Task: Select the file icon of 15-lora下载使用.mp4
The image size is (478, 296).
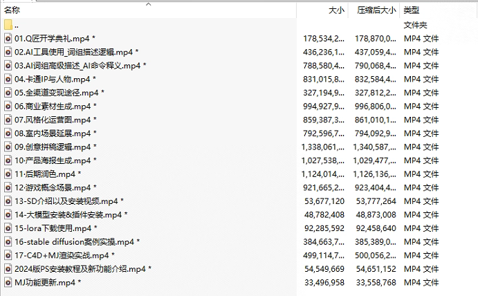Action: (8, 228)
